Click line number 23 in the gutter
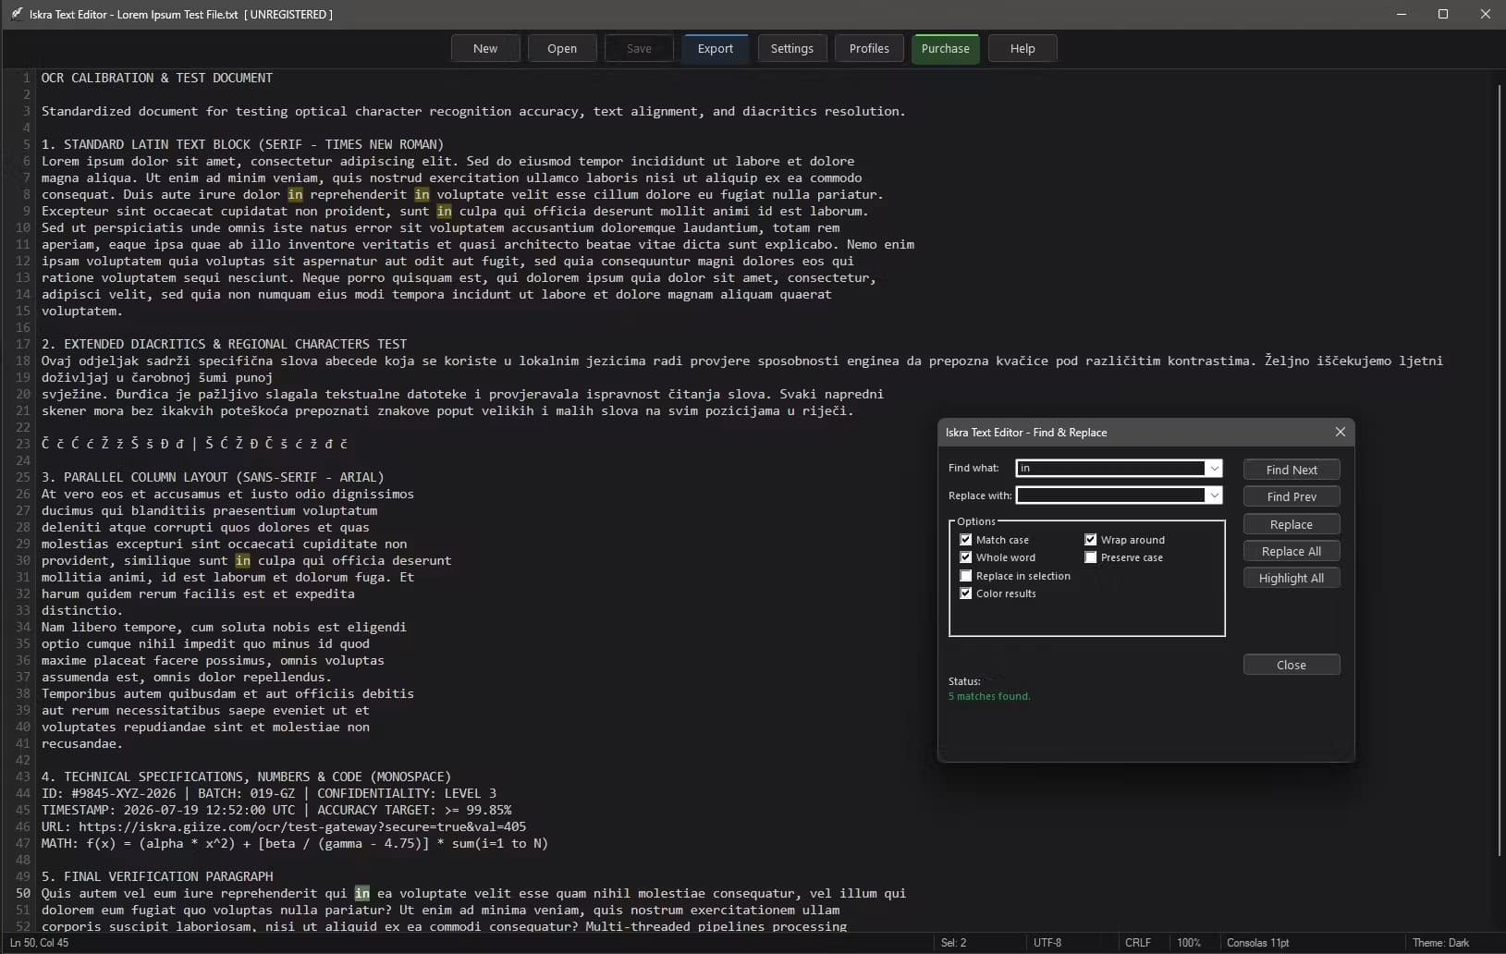1506x954 pixels. (23, 444)
